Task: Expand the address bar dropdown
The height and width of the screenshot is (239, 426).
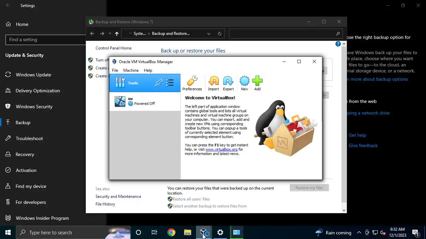Action: (x=209, y=34)
